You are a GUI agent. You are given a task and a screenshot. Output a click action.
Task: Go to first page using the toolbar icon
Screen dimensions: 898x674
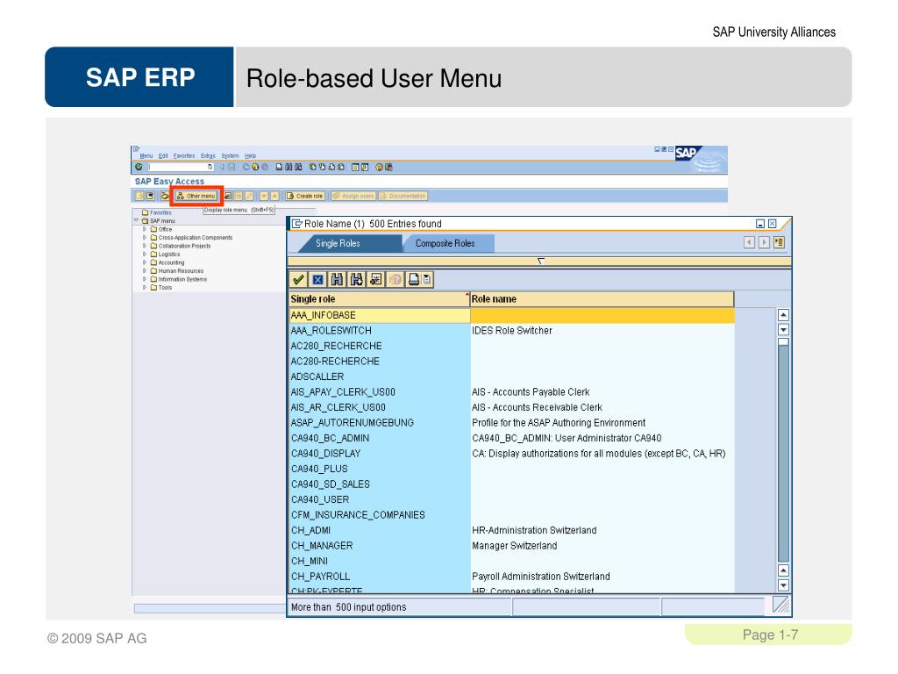tap(312, 167)
